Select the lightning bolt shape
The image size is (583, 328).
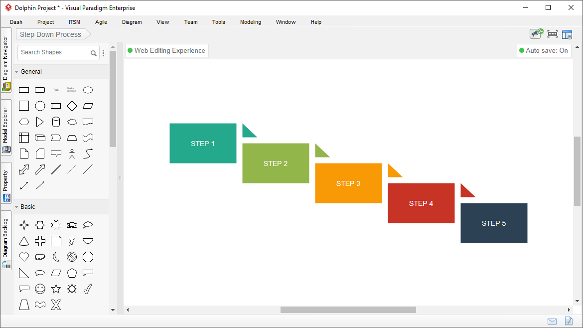72,241
